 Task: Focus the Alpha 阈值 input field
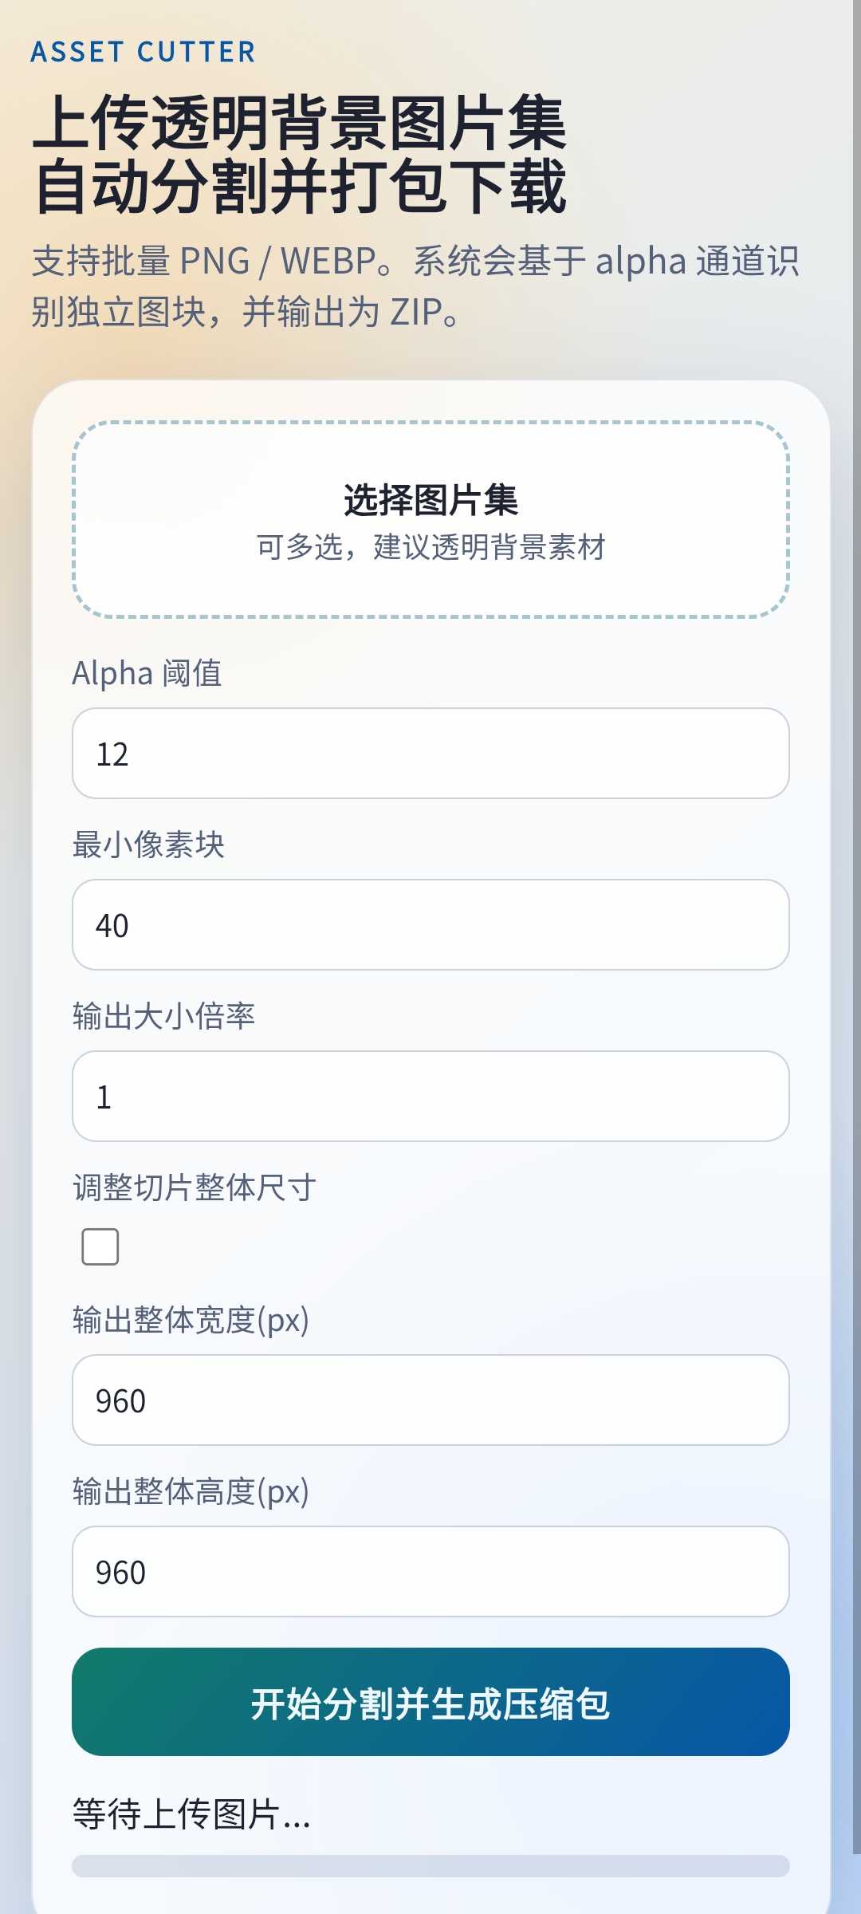coord(431,754)
